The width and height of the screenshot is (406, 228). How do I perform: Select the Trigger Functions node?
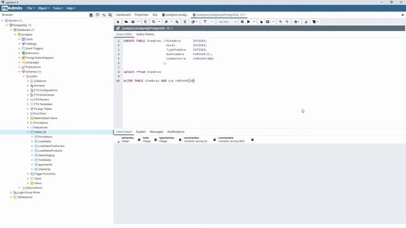pyautogui.click(x=44, y=174)
